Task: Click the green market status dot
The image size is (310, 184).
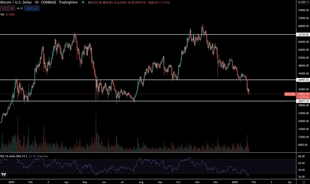Action: (83, 3)
